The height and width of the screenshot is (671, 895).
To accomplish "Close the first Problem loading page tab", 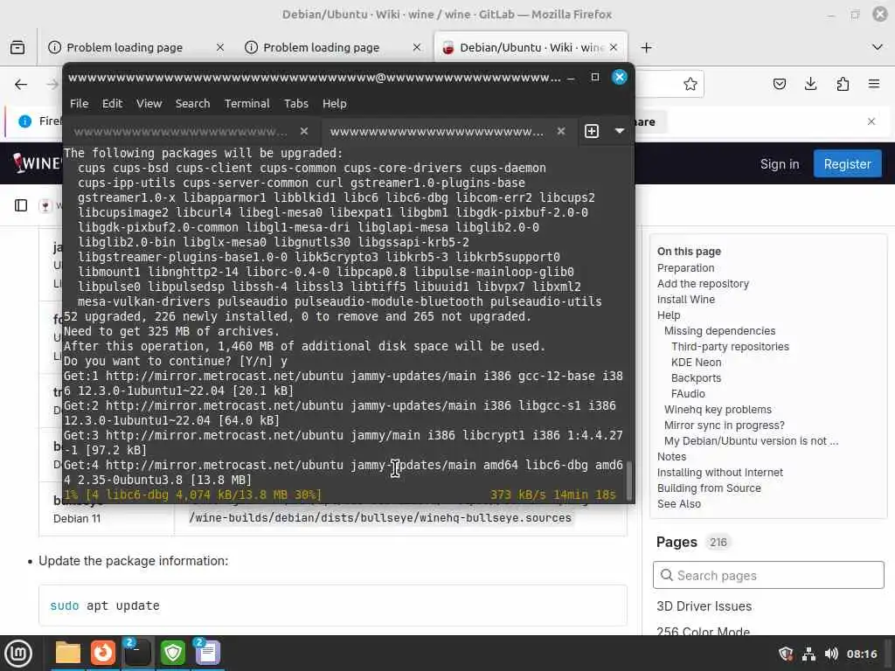I will 219,47.
